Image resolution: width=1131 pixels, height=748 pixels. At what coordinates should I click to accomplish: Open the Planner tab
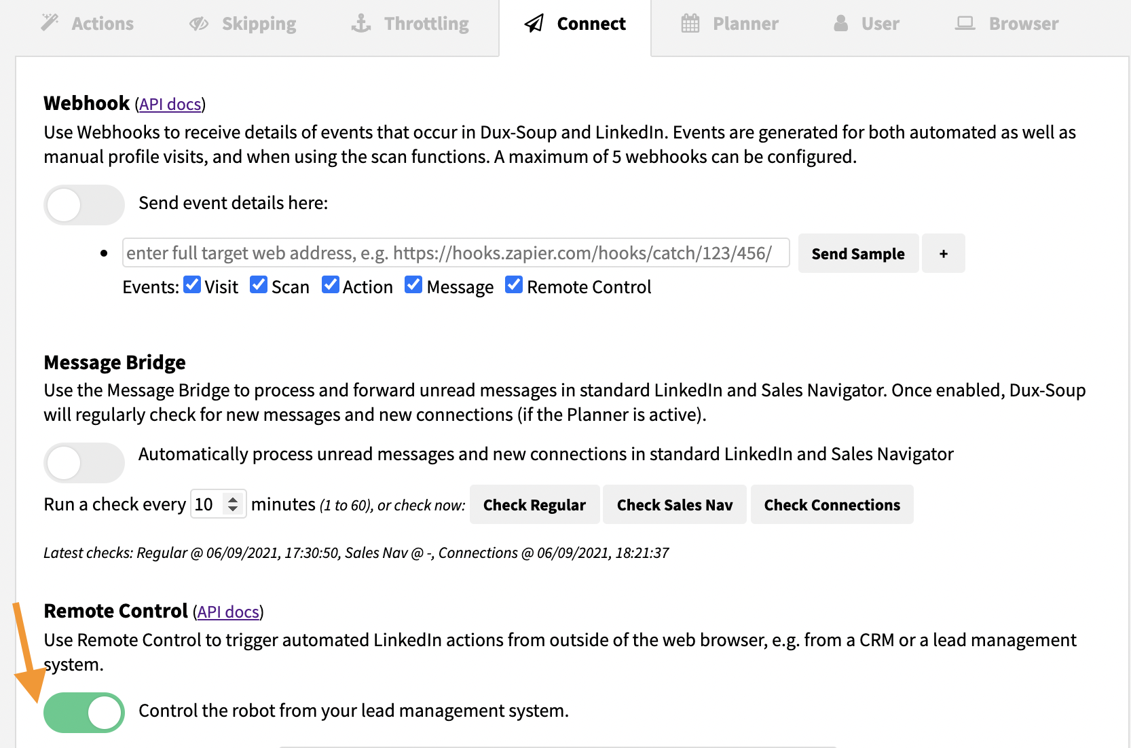730,24
